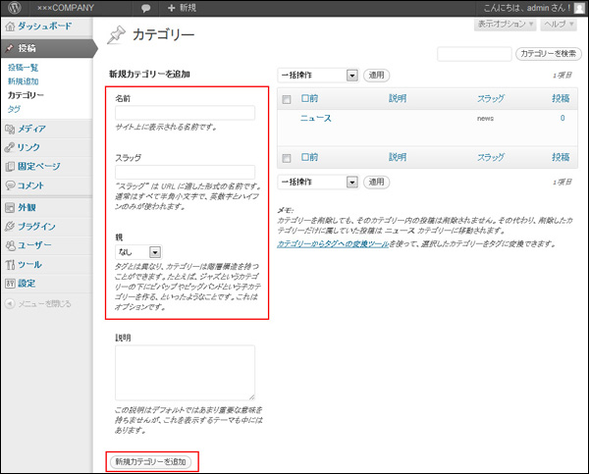Screen dimensions: 589x474
Task: Click the メニューを閉じる label
Action: coord(45,304)
